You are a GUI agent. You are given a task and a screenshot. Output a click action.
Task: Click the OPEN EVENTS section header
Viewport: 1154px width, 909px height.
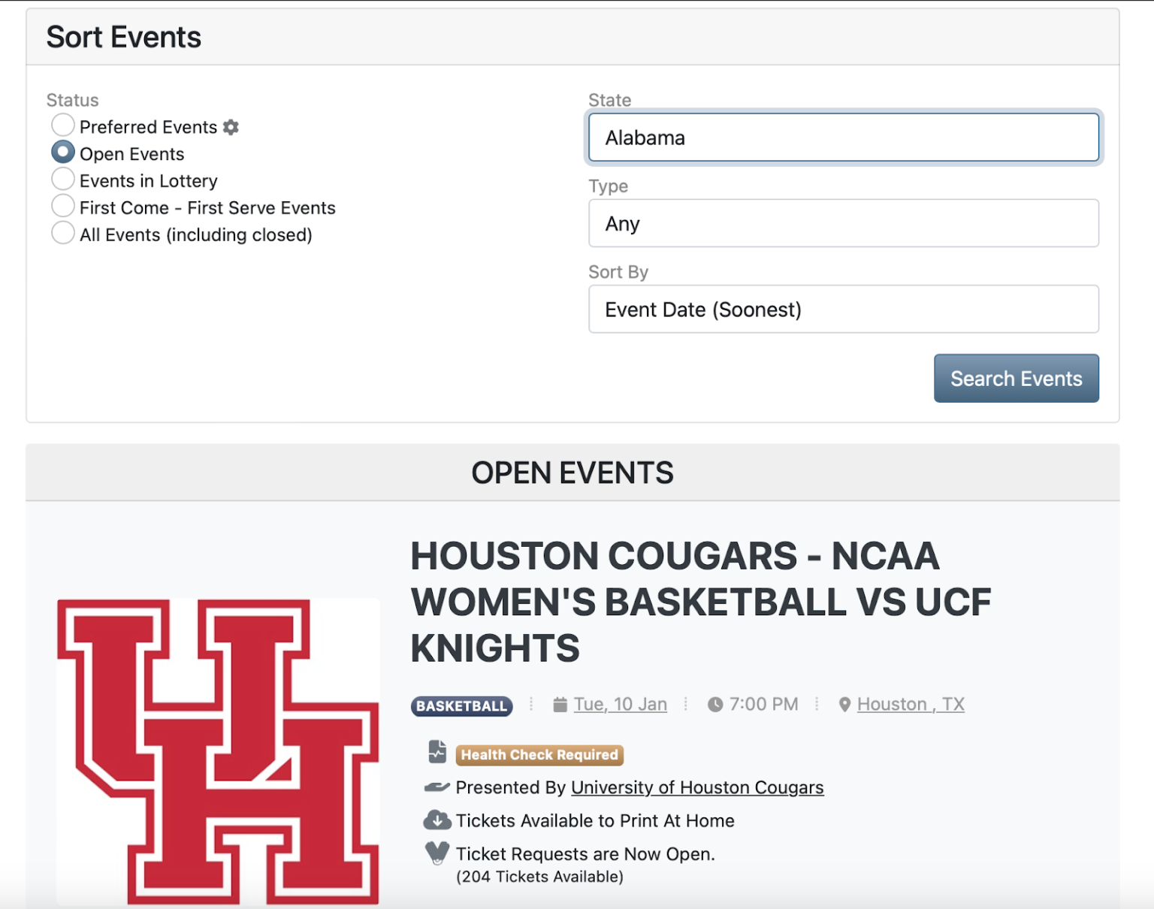click(x=572, y=473)
